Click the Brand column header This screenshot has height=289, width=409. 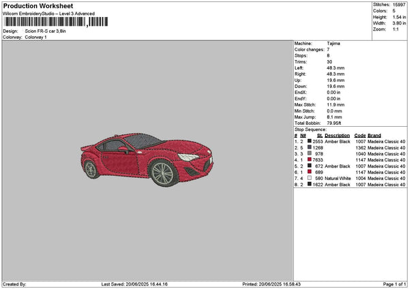[374, 136]
